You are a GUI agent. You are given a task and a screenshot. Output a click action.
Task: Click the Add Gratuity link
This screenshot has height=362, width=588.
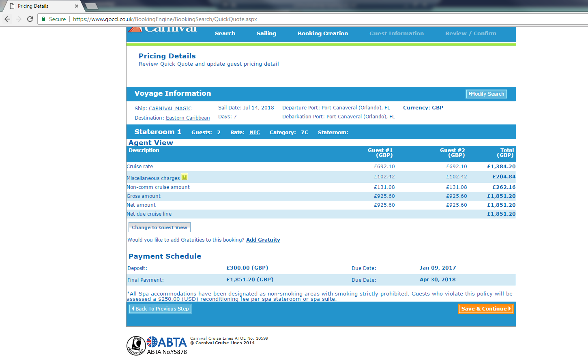[263, 240]
